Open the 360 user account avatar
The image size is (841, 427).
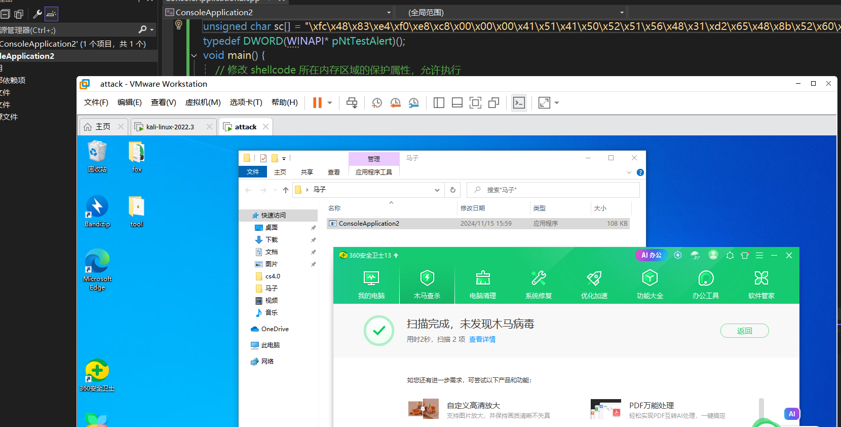click(x=713, y=255)
